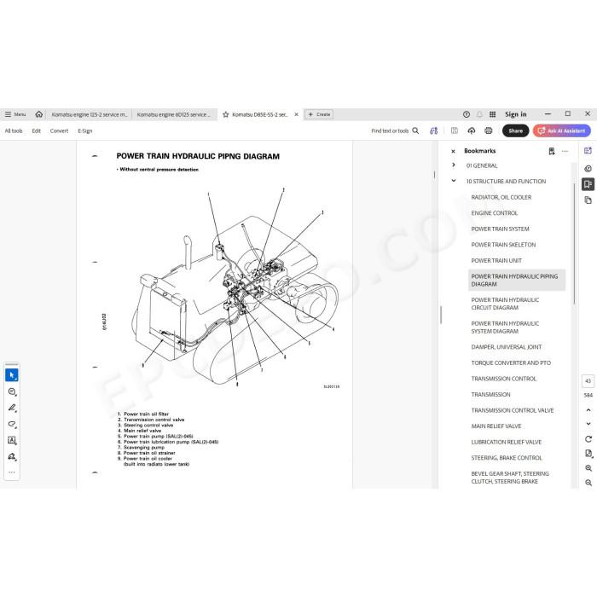Image resolution: width=597 pixels, height=597 pixels.
Task: Collapse the 10 STRUCTURE AND FUNCTION bookmark
Action: 454,181
